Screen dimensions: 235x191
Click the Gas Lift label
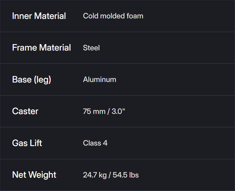click(27, 143)
